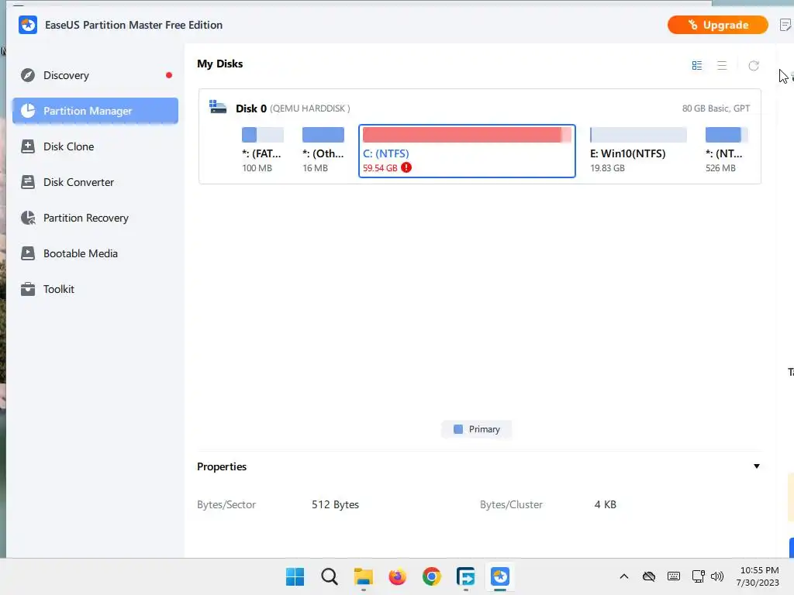
Task: Select the 16 MB Other partition
Action: pyautogui.click(x=323, y=150)
